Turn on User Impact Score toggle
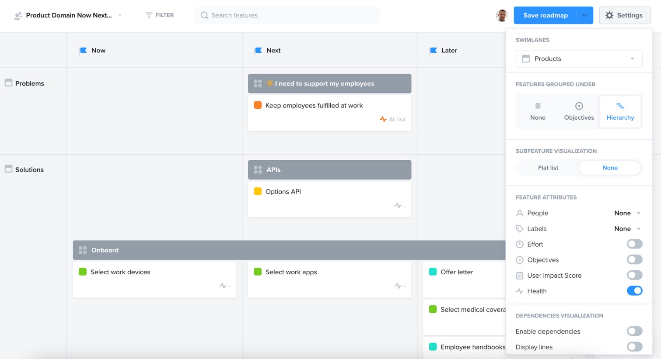Viewport: 661px width, 359px height. 634,275
